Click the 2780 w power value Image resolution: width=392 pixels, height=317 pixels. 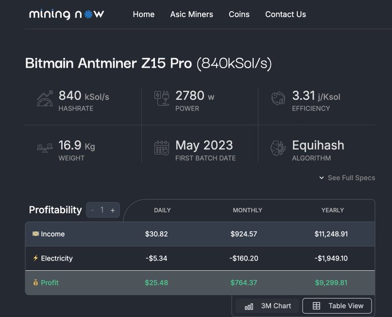195,96
